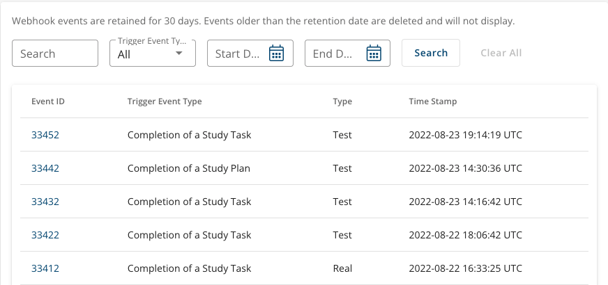Open the End Date calendar picker icon

[x=374, y=53]
